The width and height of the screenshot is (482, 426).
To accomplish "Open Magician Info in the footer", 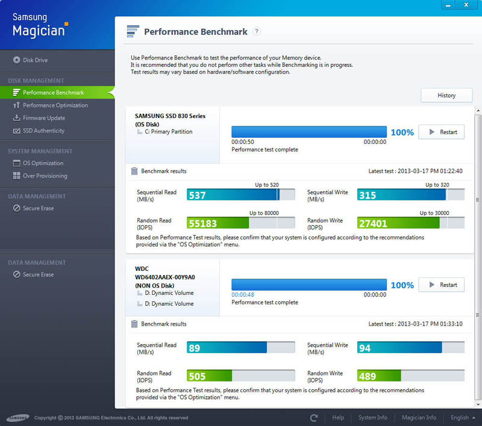I will point(419,418).
